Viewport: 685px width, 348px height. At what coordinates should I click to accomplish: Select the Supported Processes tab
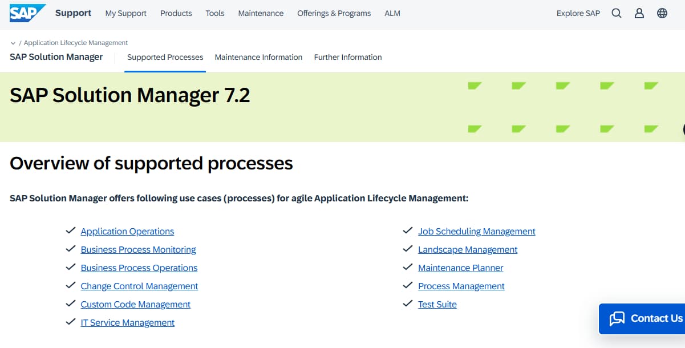(165, 57)
